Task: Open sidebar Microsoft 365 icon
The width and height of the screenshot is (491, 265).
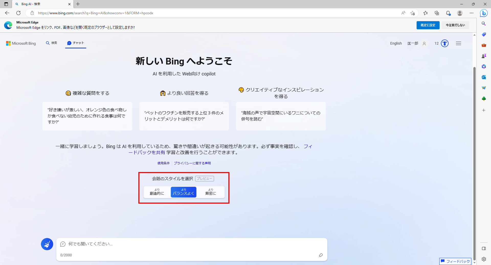Action: pos(484,67)
